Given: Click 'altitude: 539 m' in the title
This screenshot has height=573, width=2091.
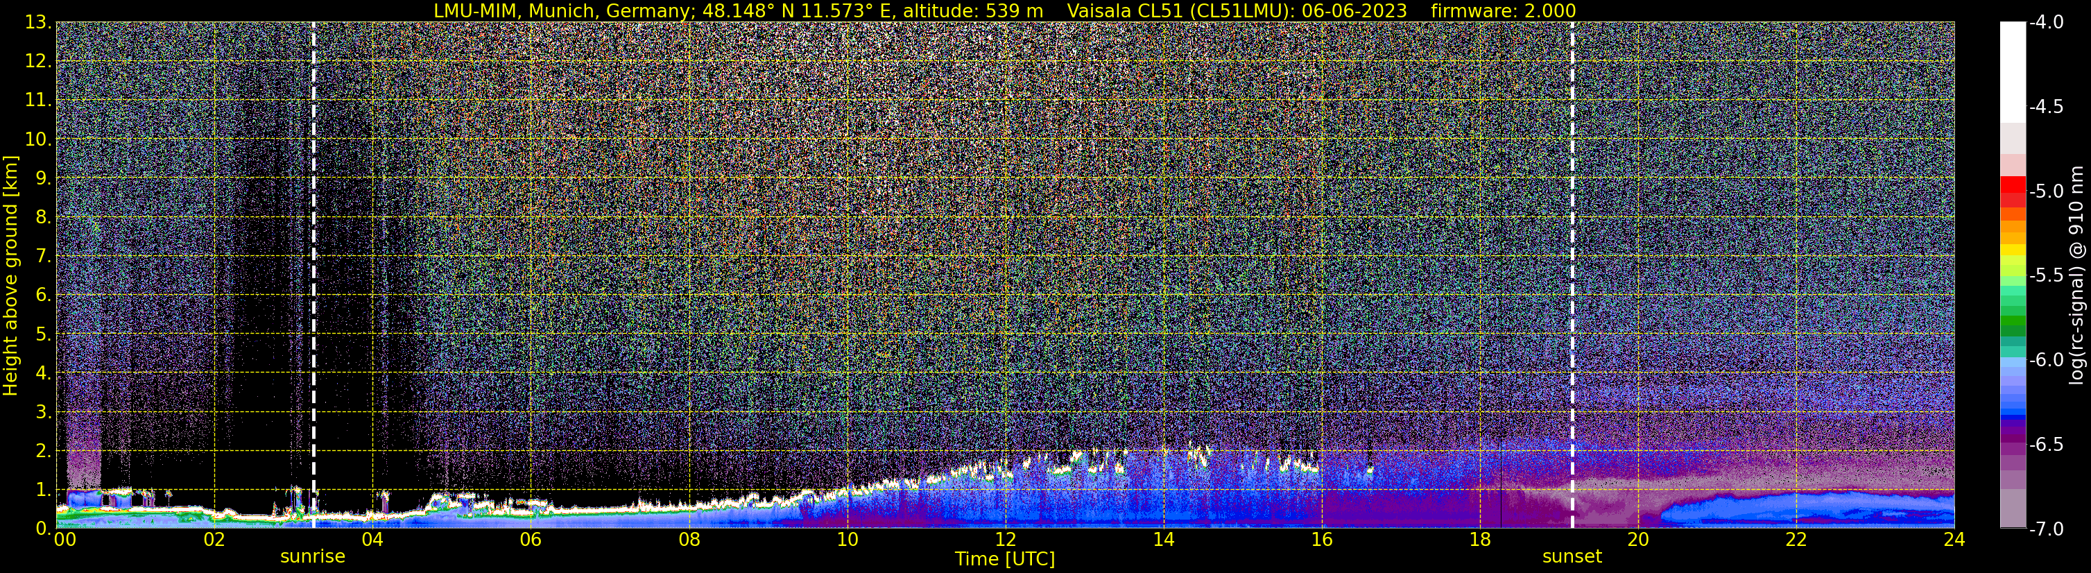Looking at the screenshot, I should (x=972, y=10).
